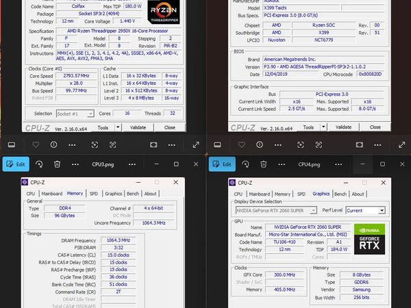Fit the Ryzen Threadripper image to window
Screen dimensions: 411x308
(x=153, y=145)
